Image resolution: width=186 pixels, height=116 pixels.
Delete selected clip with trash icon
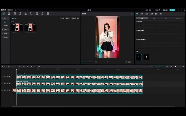tap(20, 67)
